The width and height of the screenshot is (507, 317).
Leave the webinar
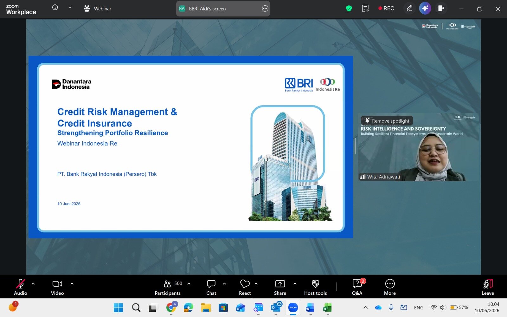pos(488,287)
